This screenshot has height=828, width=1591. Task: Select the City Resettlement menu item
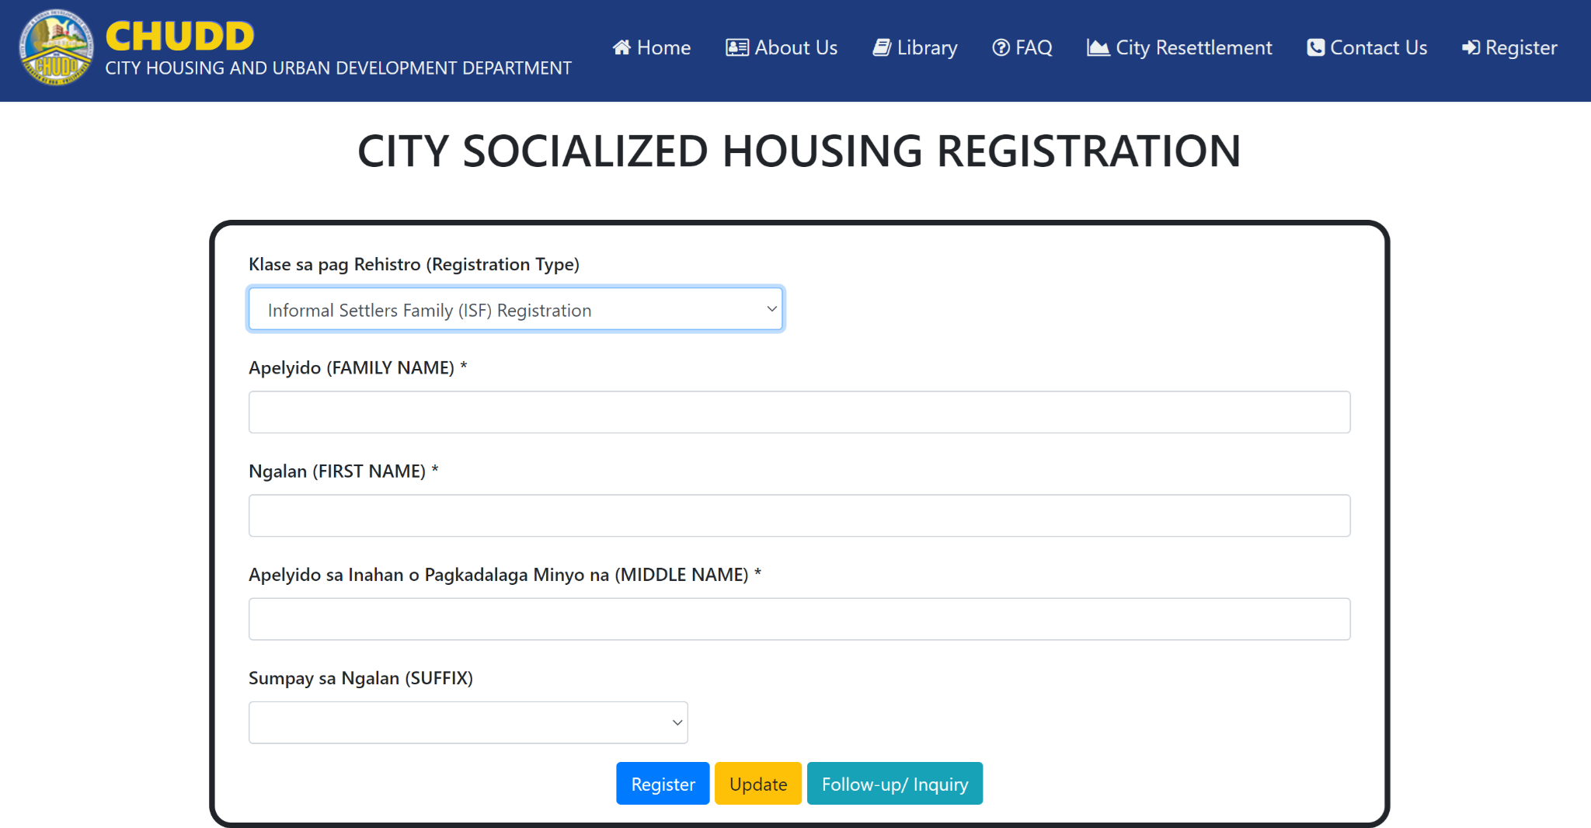point(1178,47)
